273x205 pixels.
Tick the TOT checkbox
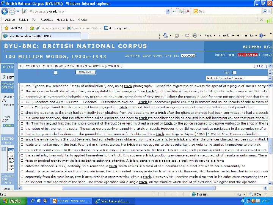click(x=234, y=73)
